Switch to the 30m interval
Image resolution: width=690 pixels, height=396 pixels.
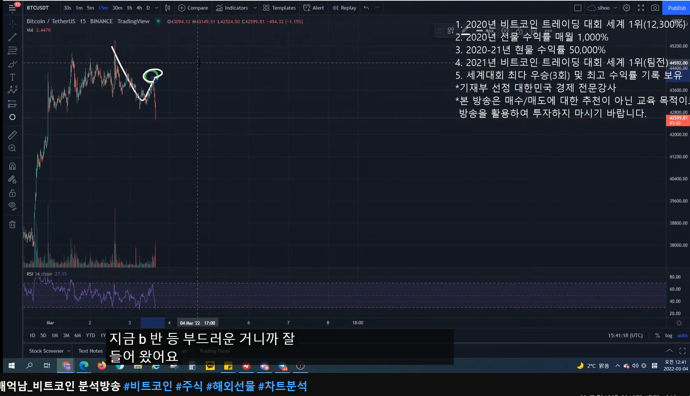point(117,8)
